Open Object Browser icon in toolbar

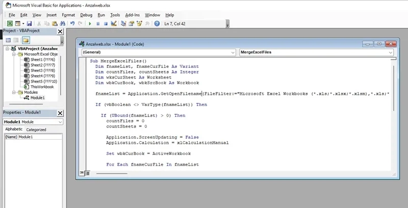(139, 23)
